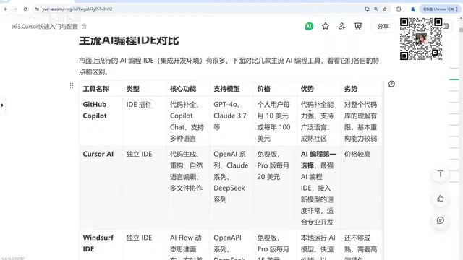Go forward with the browser forward arrow
The width and height of the screenshot is (463, 260).
coord(15,9)
